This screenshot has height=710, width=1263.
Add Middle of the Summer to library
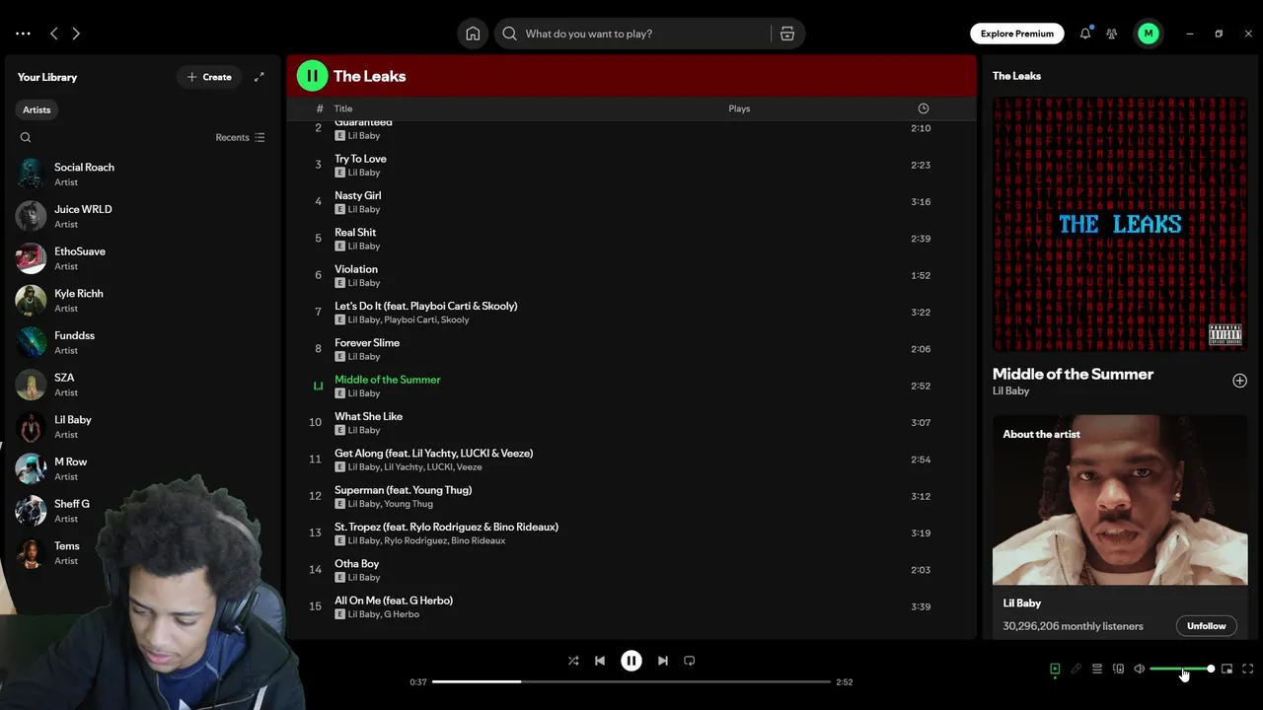coord(1240,381)
